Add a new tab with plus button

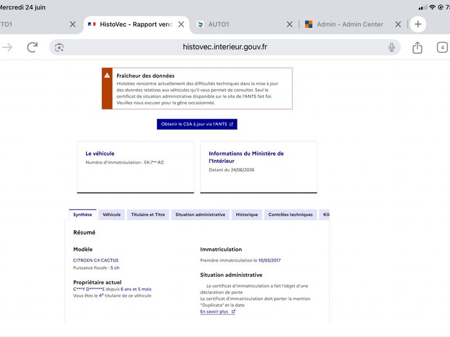[x=418, y=24]
